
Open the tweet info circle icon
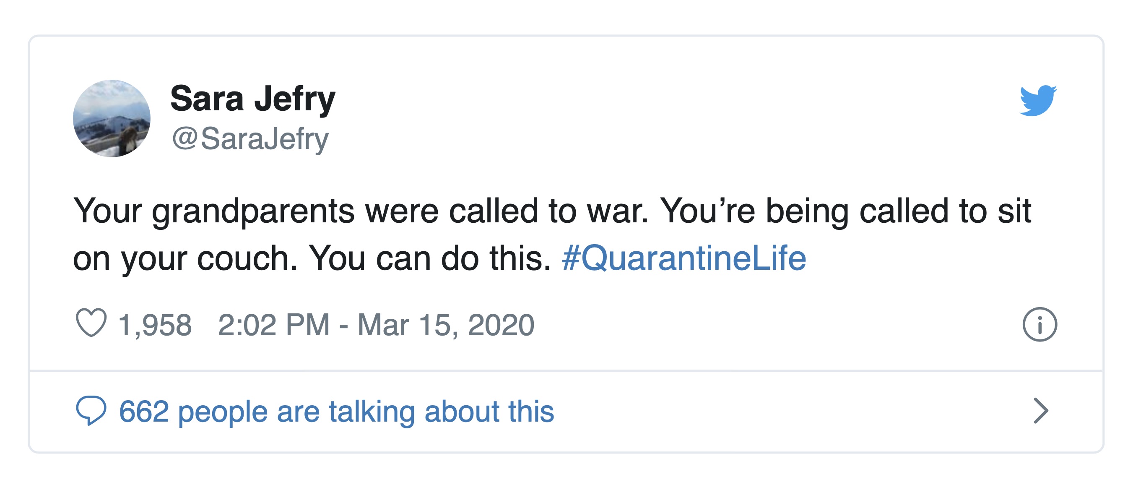1039,325
